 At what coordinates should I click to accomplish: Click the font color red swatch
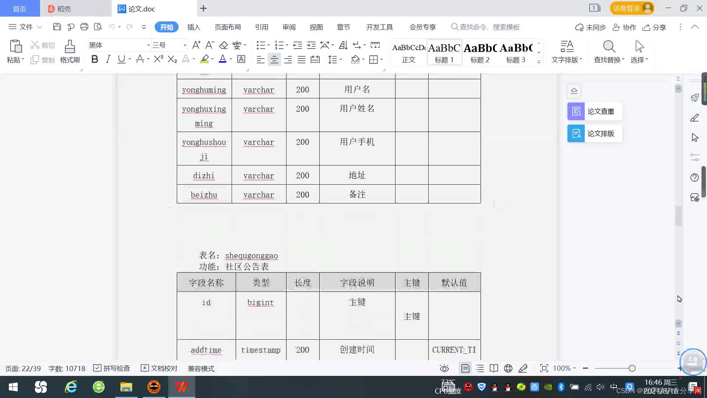coord(222,59)
